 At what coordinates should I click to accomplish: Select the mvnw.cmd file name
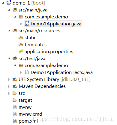[30, 114]
